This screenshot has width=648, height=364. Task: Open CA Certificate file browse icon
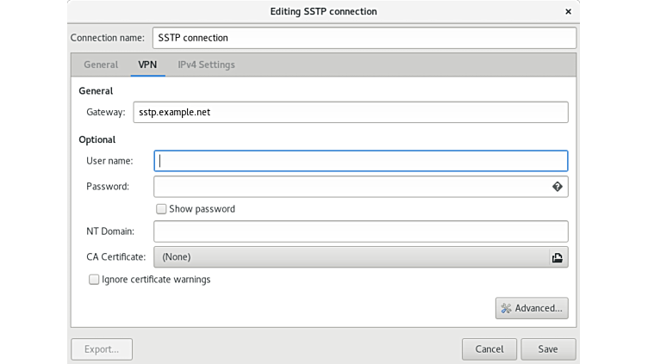pos(557,256)
